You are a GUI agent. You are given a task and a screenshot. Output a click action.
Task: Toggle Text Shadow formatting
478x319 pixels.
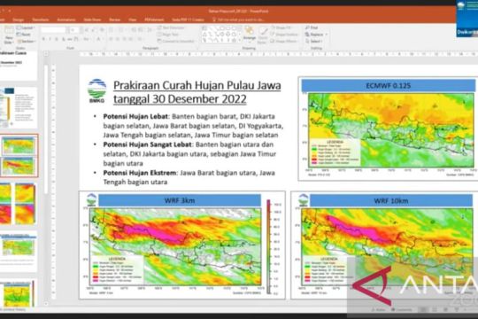tap(63, 39)
